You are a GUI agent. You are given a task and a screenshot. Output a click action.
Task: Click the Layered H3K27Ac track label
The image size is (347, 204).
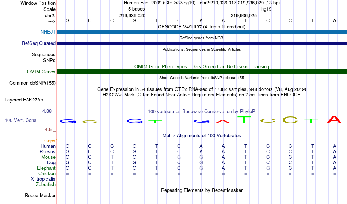coord(24,100)
